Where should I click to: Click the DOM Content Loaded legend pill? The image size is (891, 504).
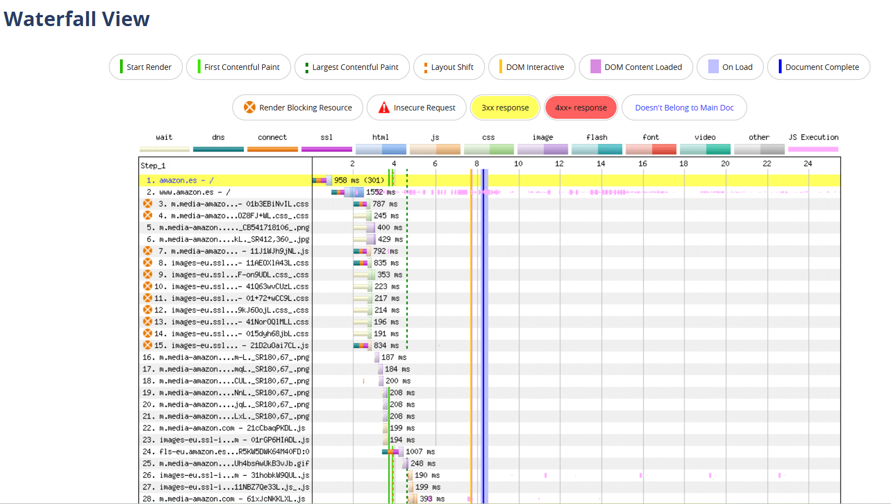tap(636, 67)
